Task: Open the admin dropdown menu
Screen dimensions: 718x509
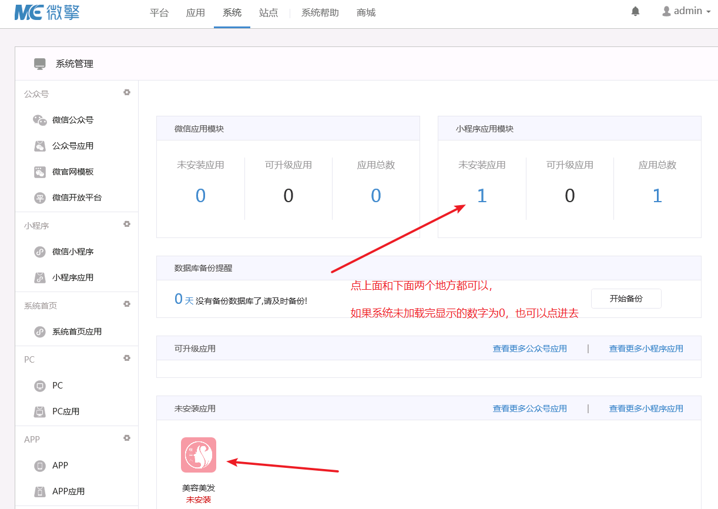Action: 686,11
